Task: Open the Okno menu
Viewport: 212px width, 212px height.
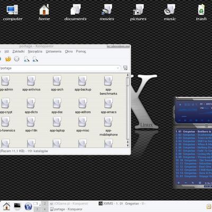Action: tap(69, 51)
